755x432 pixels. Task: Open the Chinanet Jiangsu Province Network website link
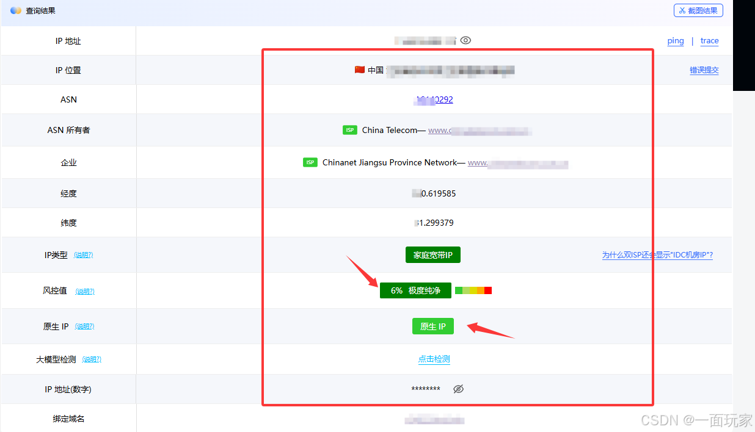tap(518, 163)
